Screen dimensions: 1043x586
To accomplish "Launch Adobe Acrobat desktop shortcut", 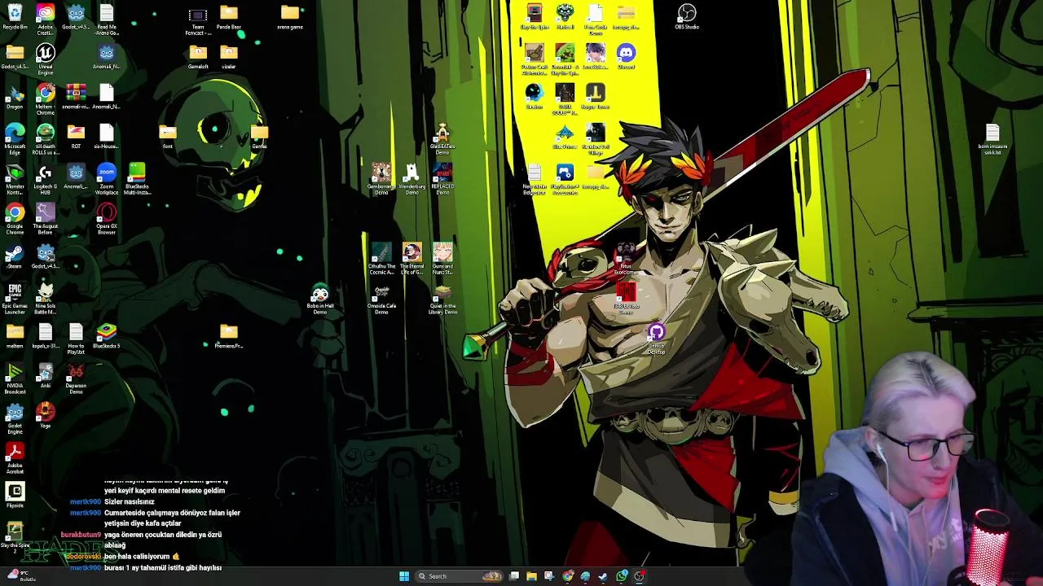I will click(15, 457).
